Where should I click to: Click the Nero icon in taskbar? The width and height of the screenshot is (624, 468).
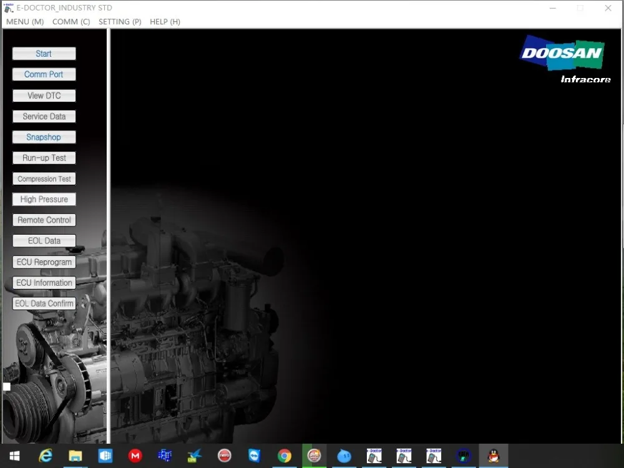tap(225, 456)
